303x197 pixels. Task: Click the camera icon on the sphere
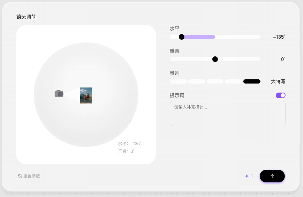click(59, 94)
